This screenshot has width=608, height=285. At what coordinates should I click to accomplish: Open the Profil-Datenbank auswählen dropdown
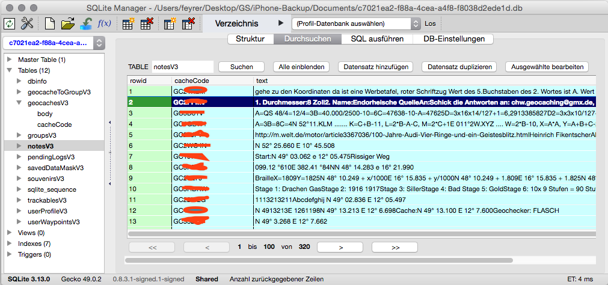[x=357, y=23]
